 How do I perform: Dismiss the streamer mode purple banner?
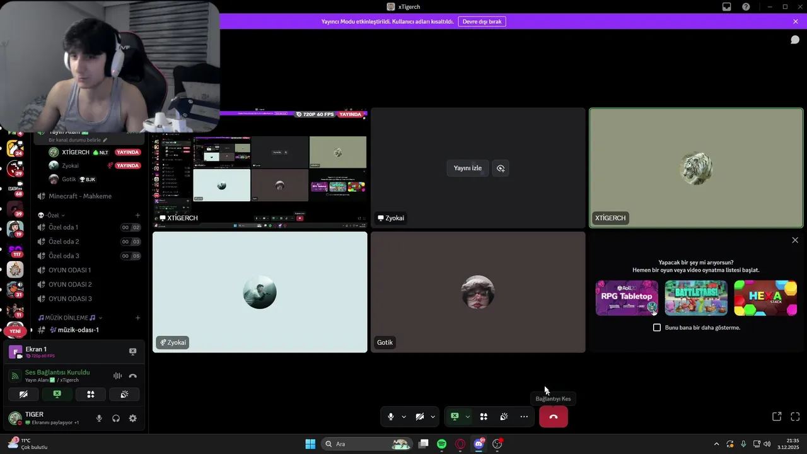pyautogui.click(x=796, y=21)
